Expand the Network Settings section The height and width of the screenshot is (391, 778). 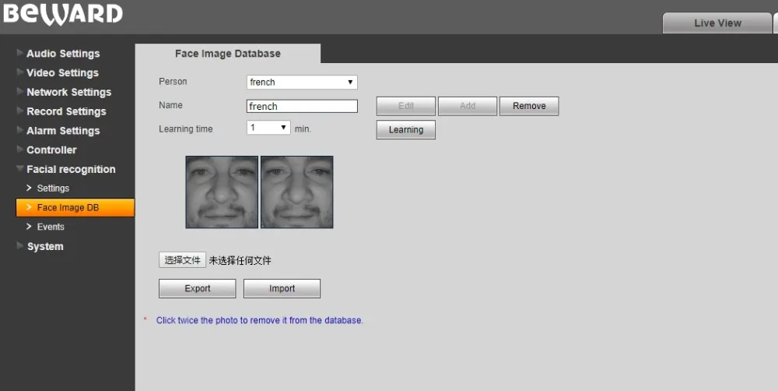coord(68,92)
